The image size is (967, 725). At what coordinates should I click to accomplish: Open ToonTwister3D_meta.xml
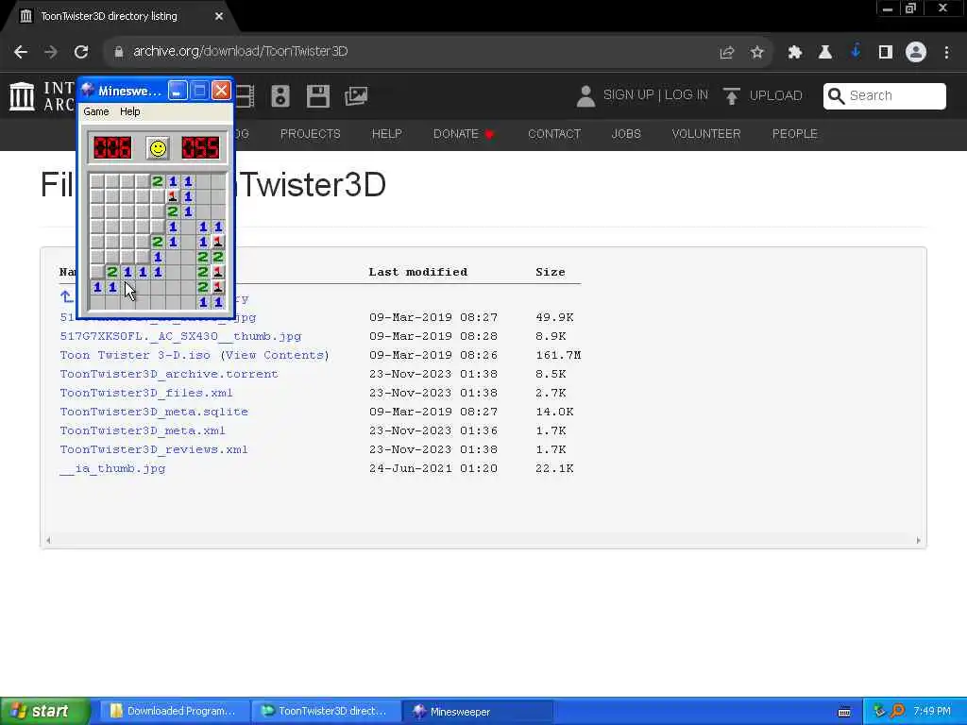(143, 430)
